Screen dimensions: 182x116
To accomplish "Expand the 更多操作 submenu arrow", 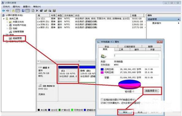I will coord(179,23).
